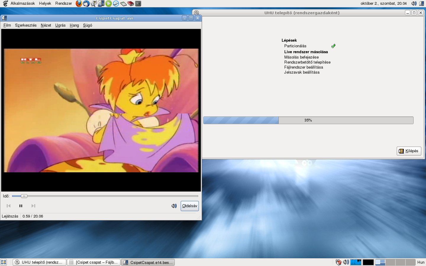The image size is (426, 266).
Task: Click the GNOME foot logo icon
Action: [5, 4]
